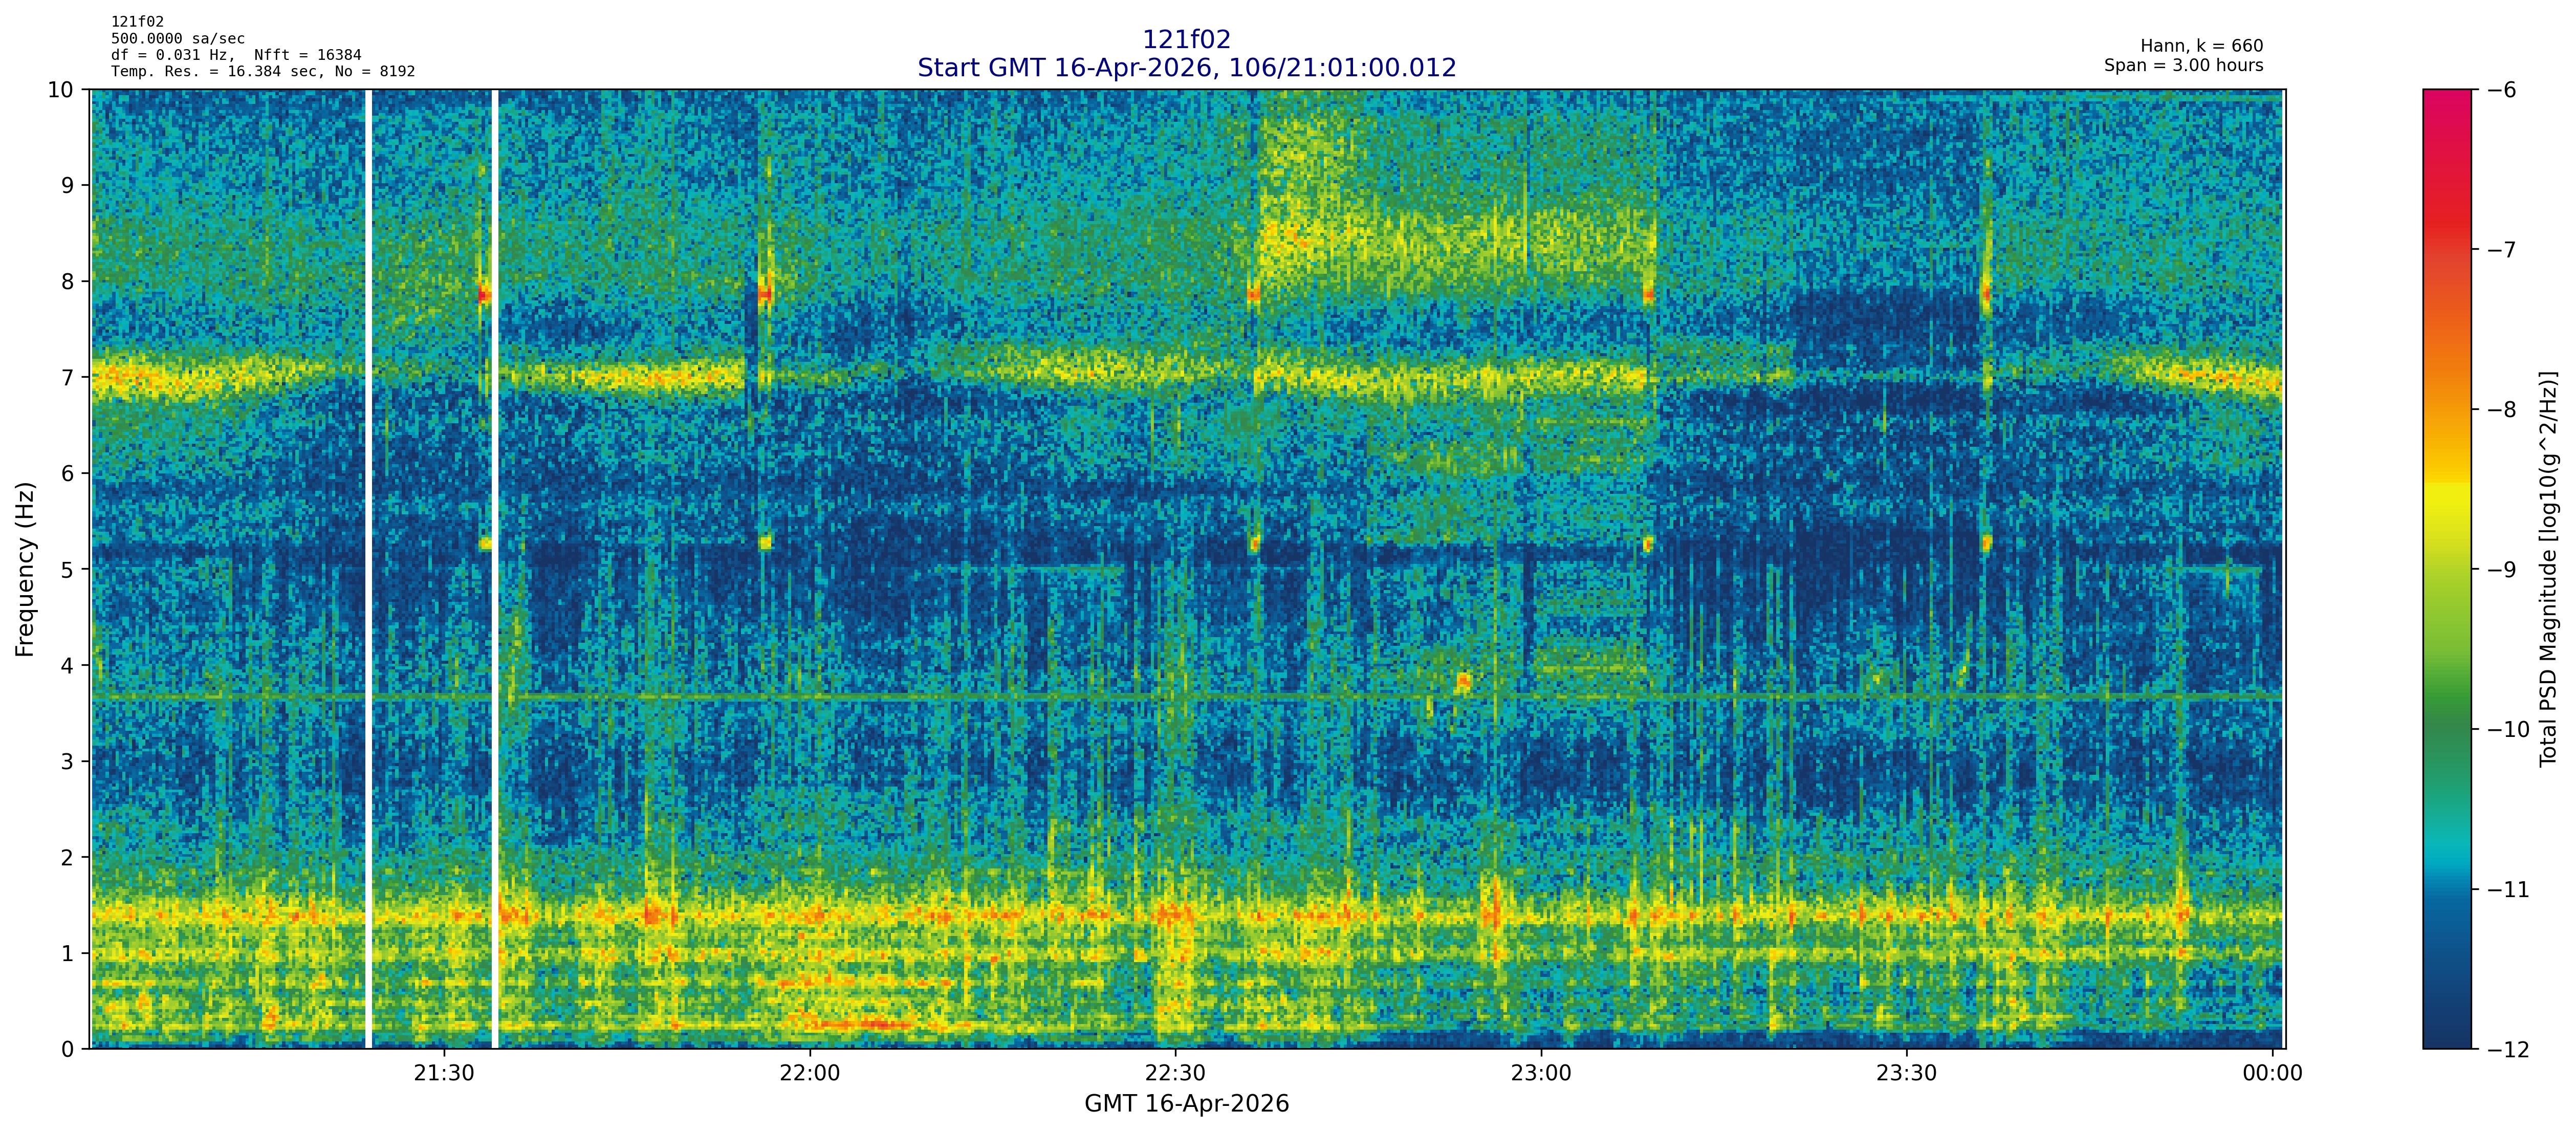Click the 23:00 time tick label

point(1541,1074)
